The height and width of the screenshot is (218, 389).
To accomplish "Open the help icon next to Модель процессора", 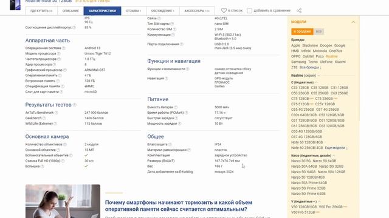I will [59, 53].
